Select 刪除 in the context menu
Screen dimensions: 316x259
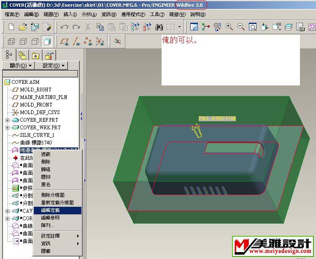(46, 162)
